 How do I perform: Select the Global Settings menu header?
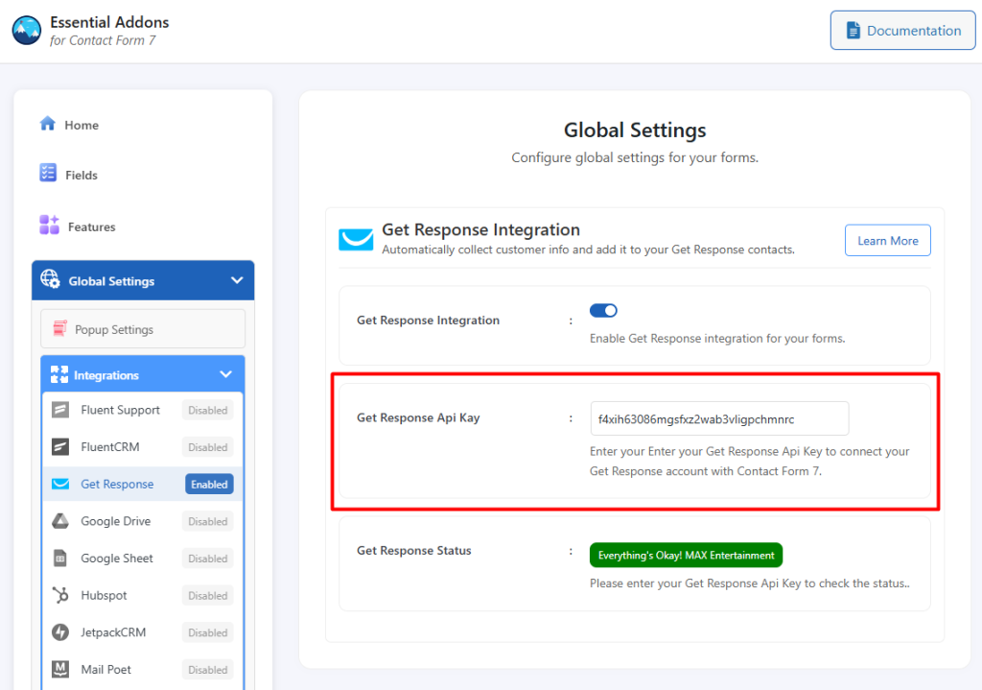point(143,281)
